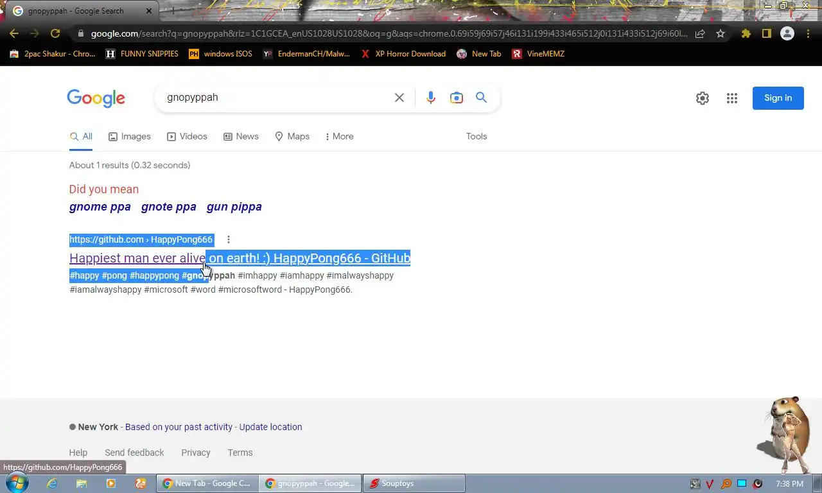Close the gnopyppah search tab
The width and height of the screenshot is (822, 493).
(149, 11)
